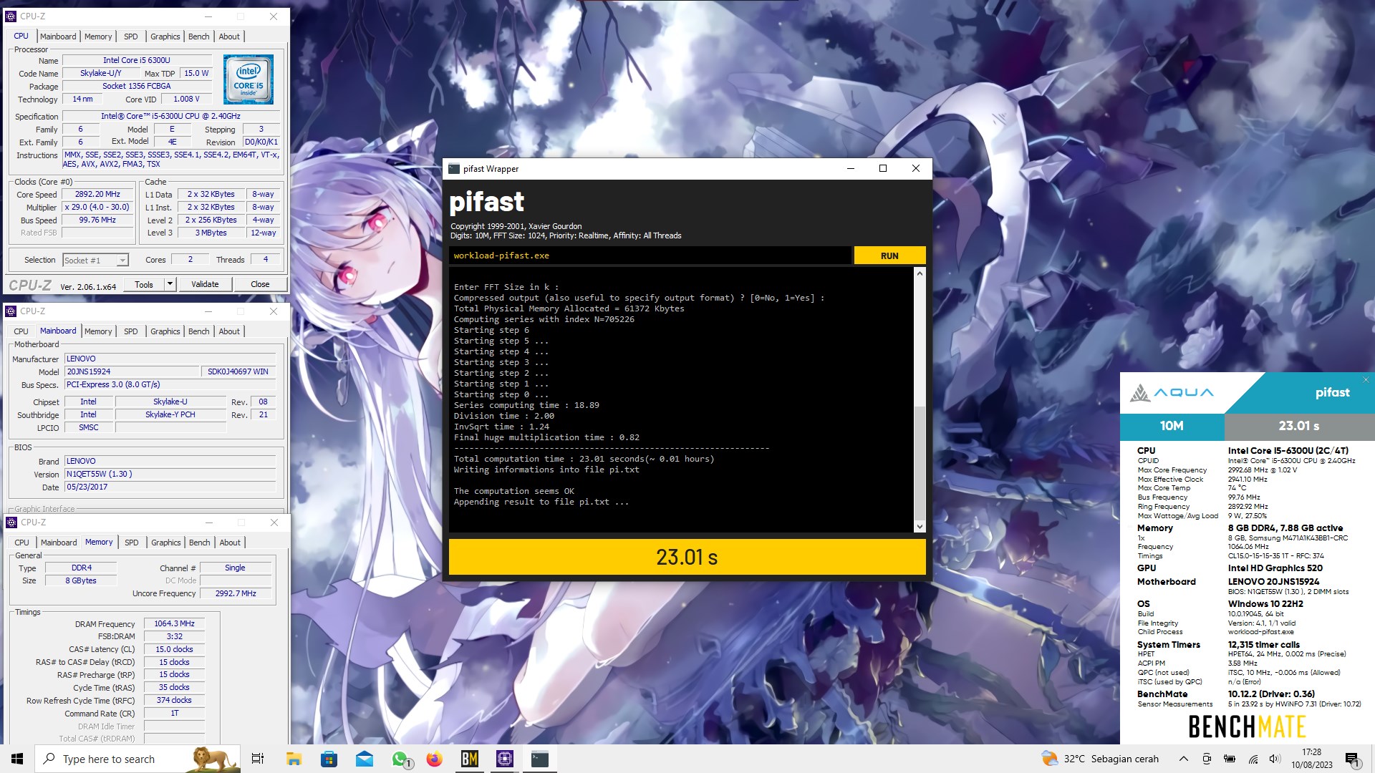Click the BIOS version N1QET55W field

pos(170,474)
